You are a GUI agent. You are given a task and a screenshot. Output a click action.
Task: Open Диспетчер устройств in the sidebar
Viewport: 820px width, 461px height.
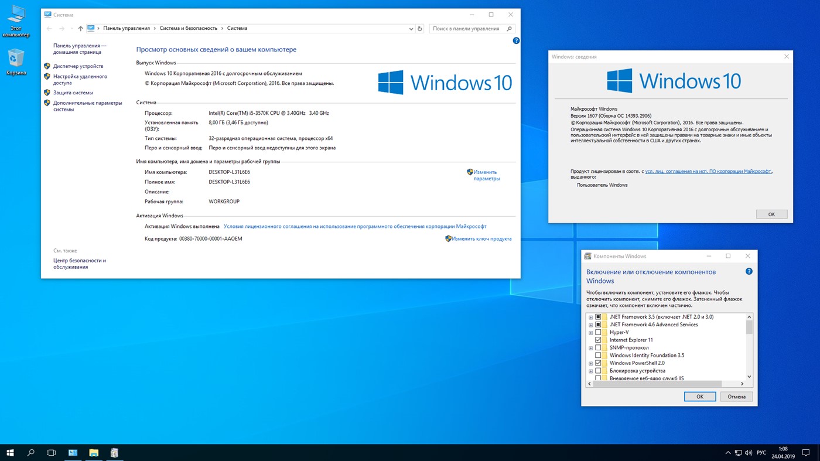pos(78,66)
